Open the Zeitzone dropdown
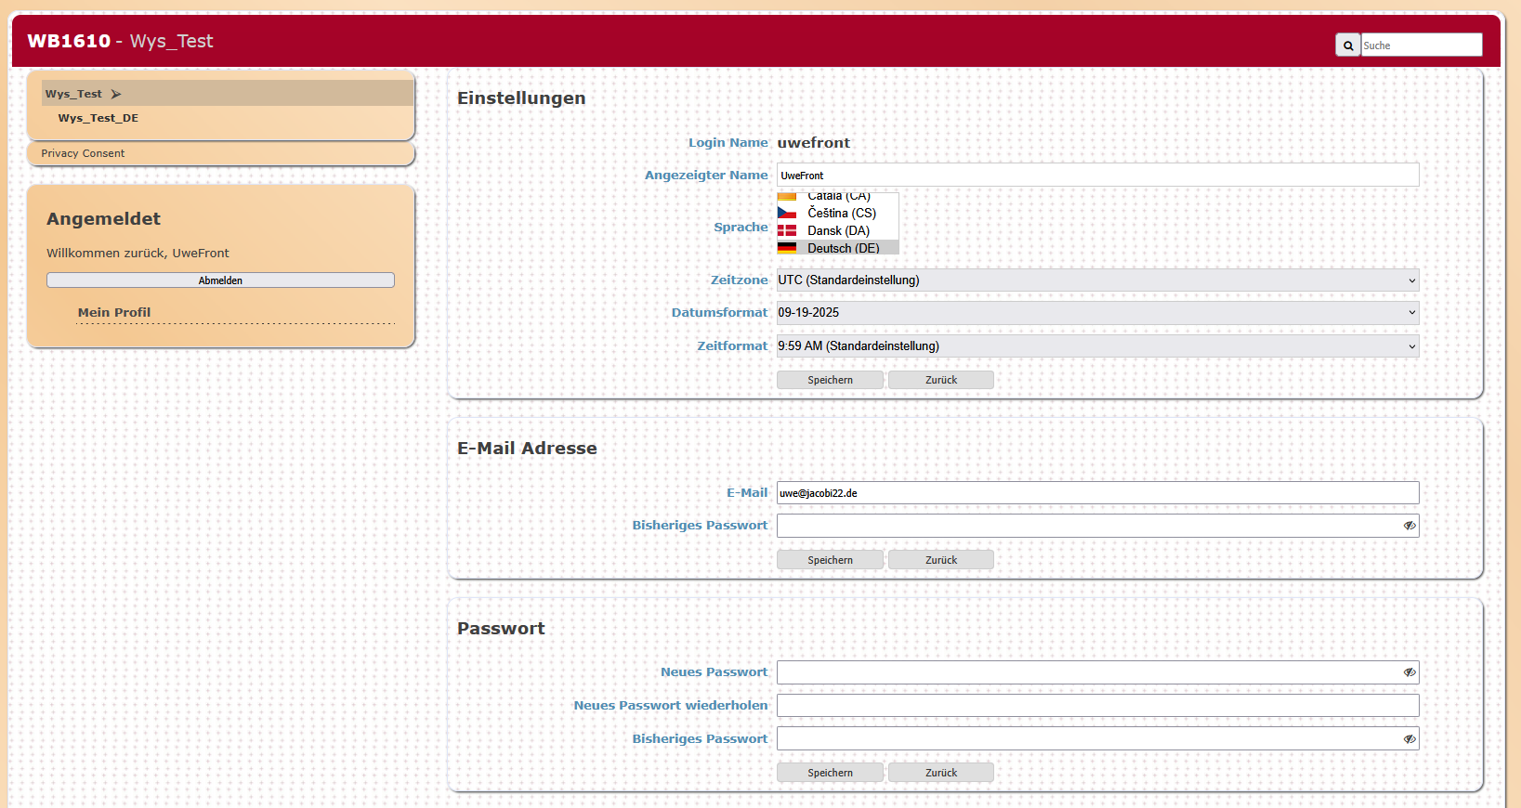The height and width of the screenshot is (808, 1521). (x=1097, y=280)
